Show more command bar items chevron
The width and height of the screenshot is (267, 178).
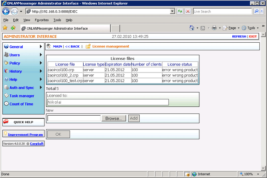[x=263, y=26]
